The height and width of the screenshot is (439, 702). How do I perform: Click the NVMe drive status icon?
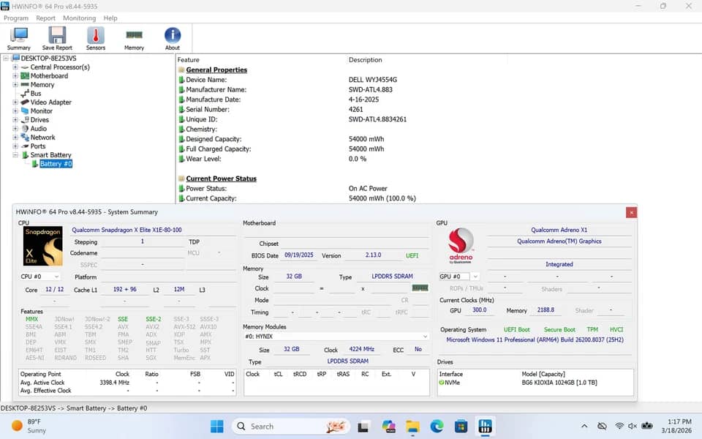pyautogui.click(x=442, y=383)
